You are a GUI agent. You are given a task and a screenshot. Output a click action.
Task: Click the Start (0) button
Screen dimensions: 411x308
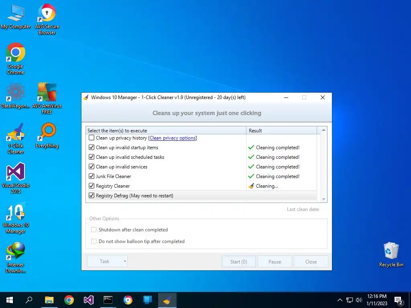238,261
